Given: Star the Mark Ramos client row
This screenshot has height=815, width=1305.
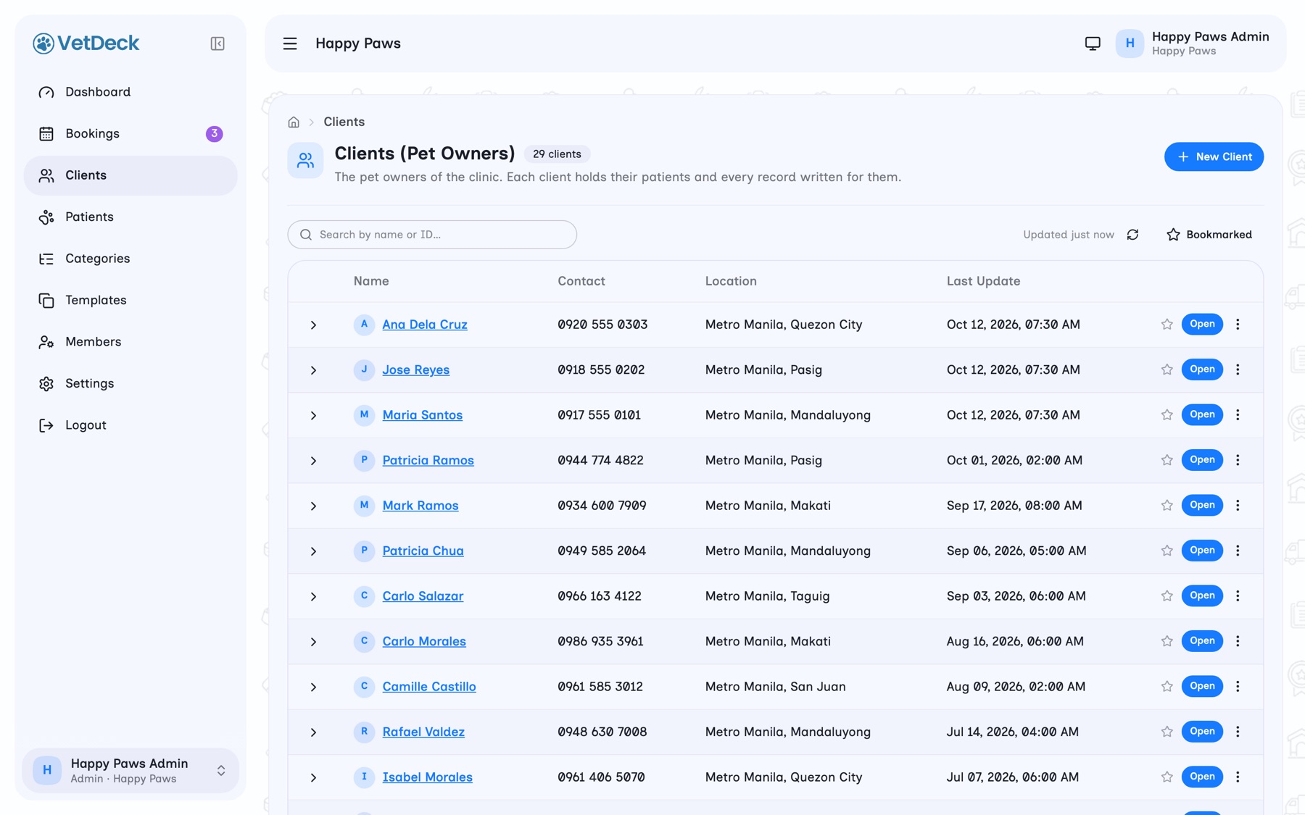Looking at the screenshot, I should tap(1167, 505).
